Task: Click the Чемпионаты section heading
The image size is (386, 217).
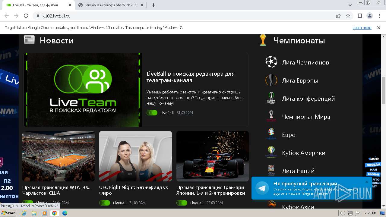Action: tap(299, 40)
